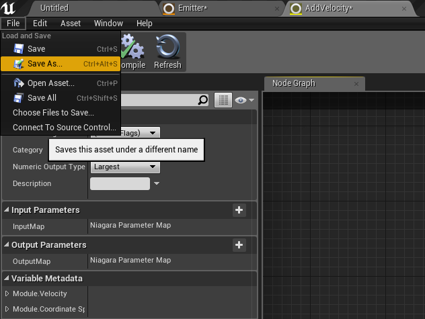Close the Node Graph panel

(x=356, y=84)
